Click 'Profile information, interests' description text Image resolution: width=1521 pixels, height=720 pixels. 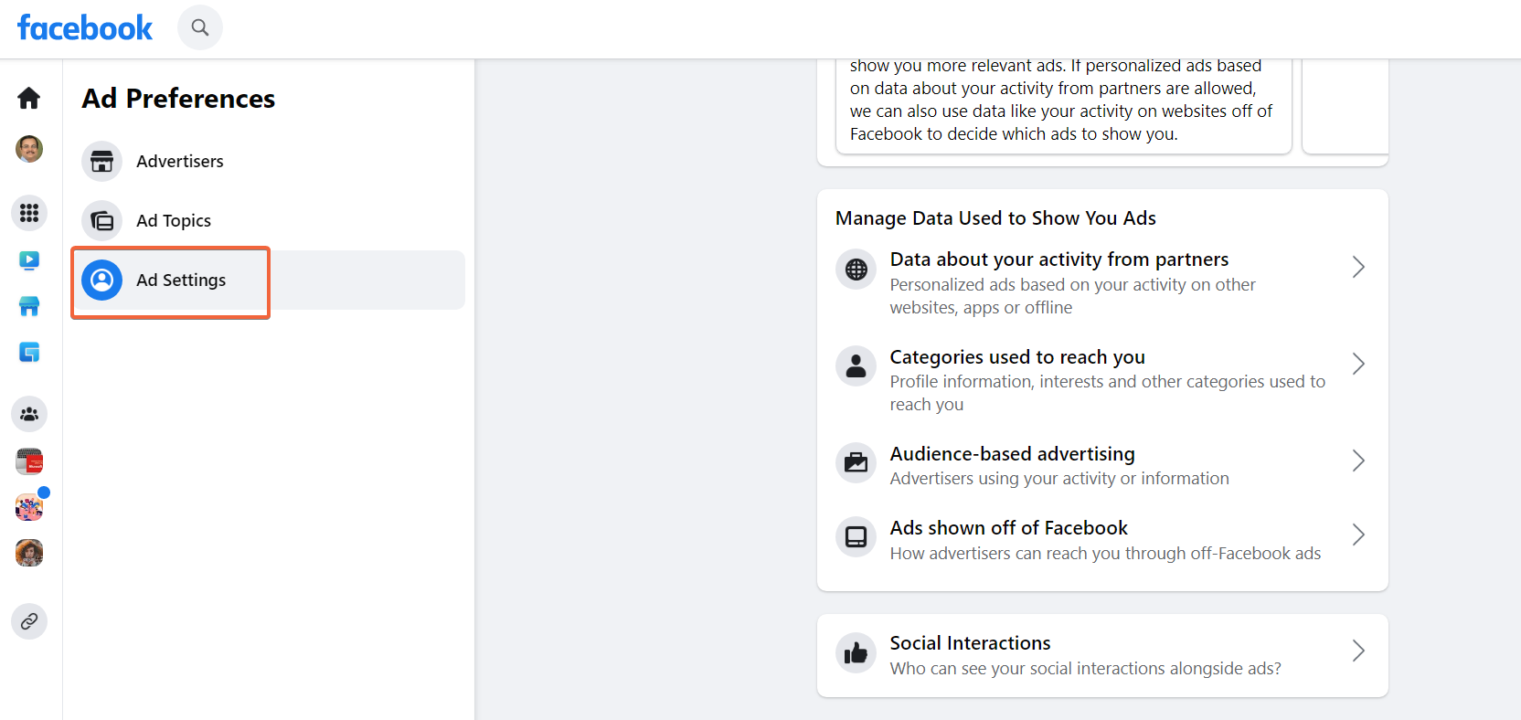pos(1108,393)
